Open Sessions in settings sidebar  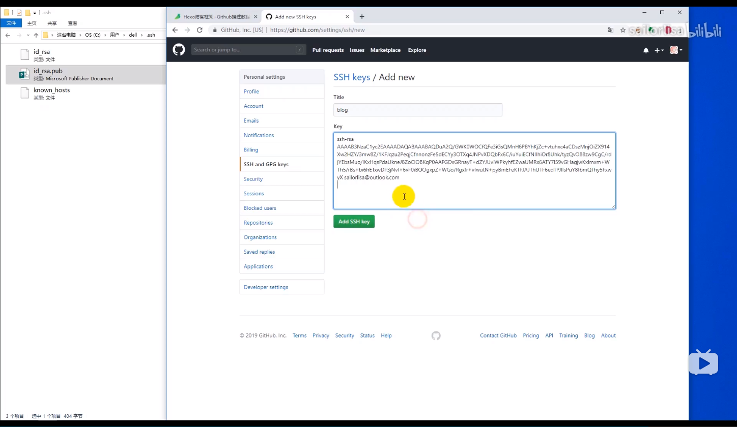point(282,194)
